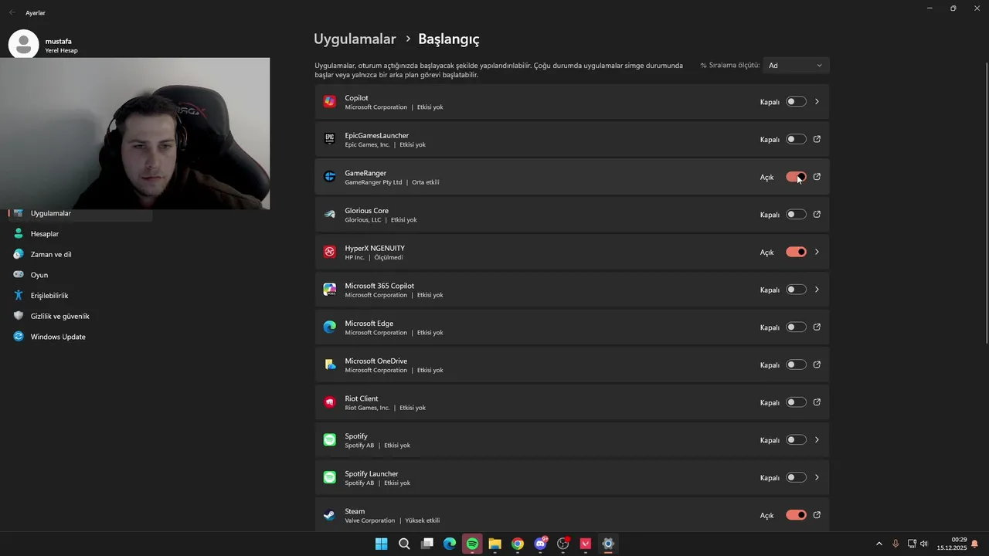Open the clock and date in taskbar

952,544
